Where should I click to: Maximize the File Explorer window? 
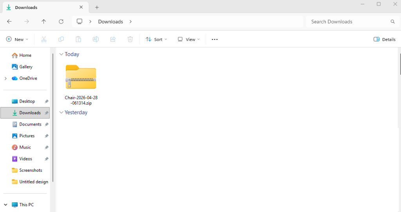pyautogui.click(x=379, y=4)
